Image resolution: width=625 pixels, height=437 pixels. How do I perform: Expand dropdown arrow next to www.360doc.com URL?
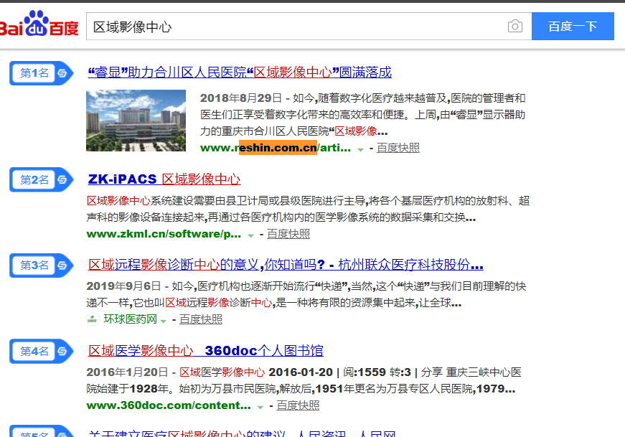tap(260, 407)
